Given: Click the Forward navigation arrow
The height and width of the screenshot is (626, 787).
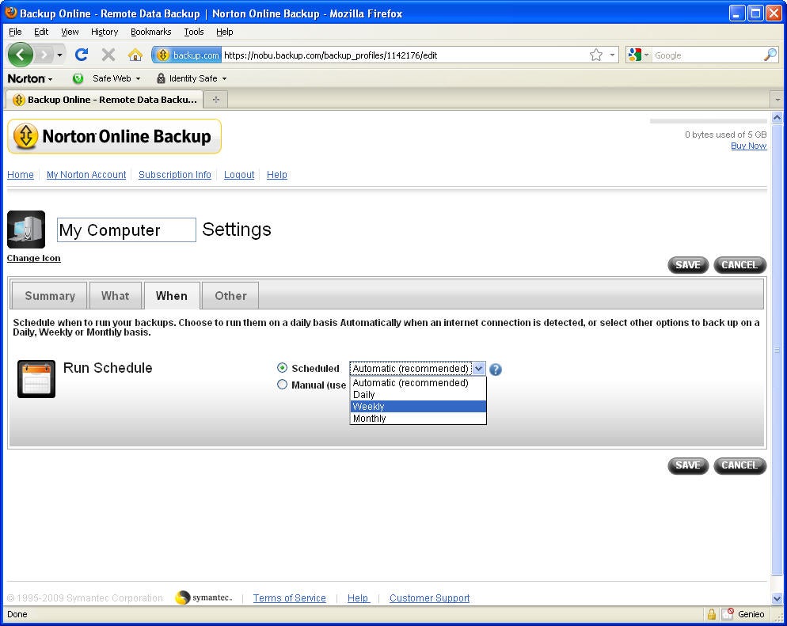Looking at the screenshot, I should 44,55.
